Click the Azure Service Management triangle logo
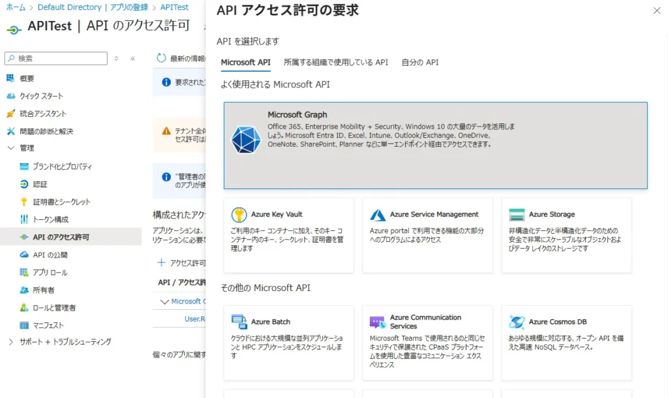This screenshot has height=398, width=668. pyautogui.click(x=378, y=215)
